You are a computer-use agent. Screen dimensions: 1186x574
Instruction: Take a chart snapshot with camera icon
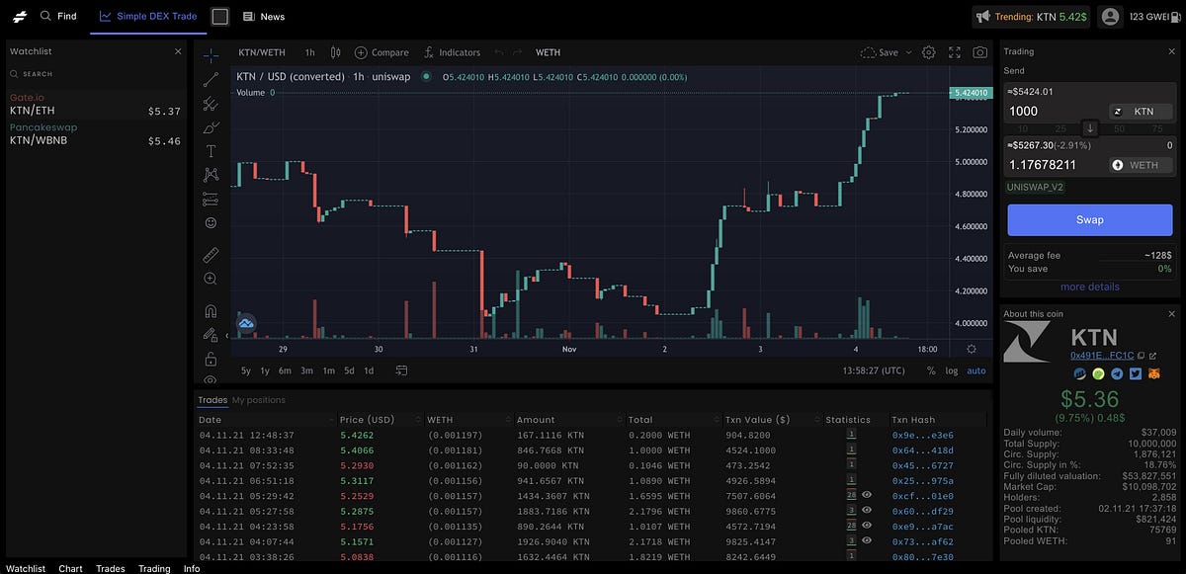point(979,52)
